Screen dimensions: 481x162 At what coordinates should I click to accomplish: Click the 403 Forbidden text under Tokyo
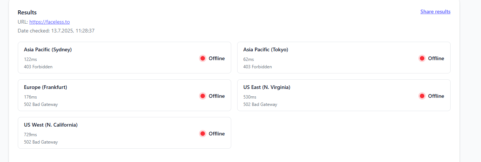258,67
